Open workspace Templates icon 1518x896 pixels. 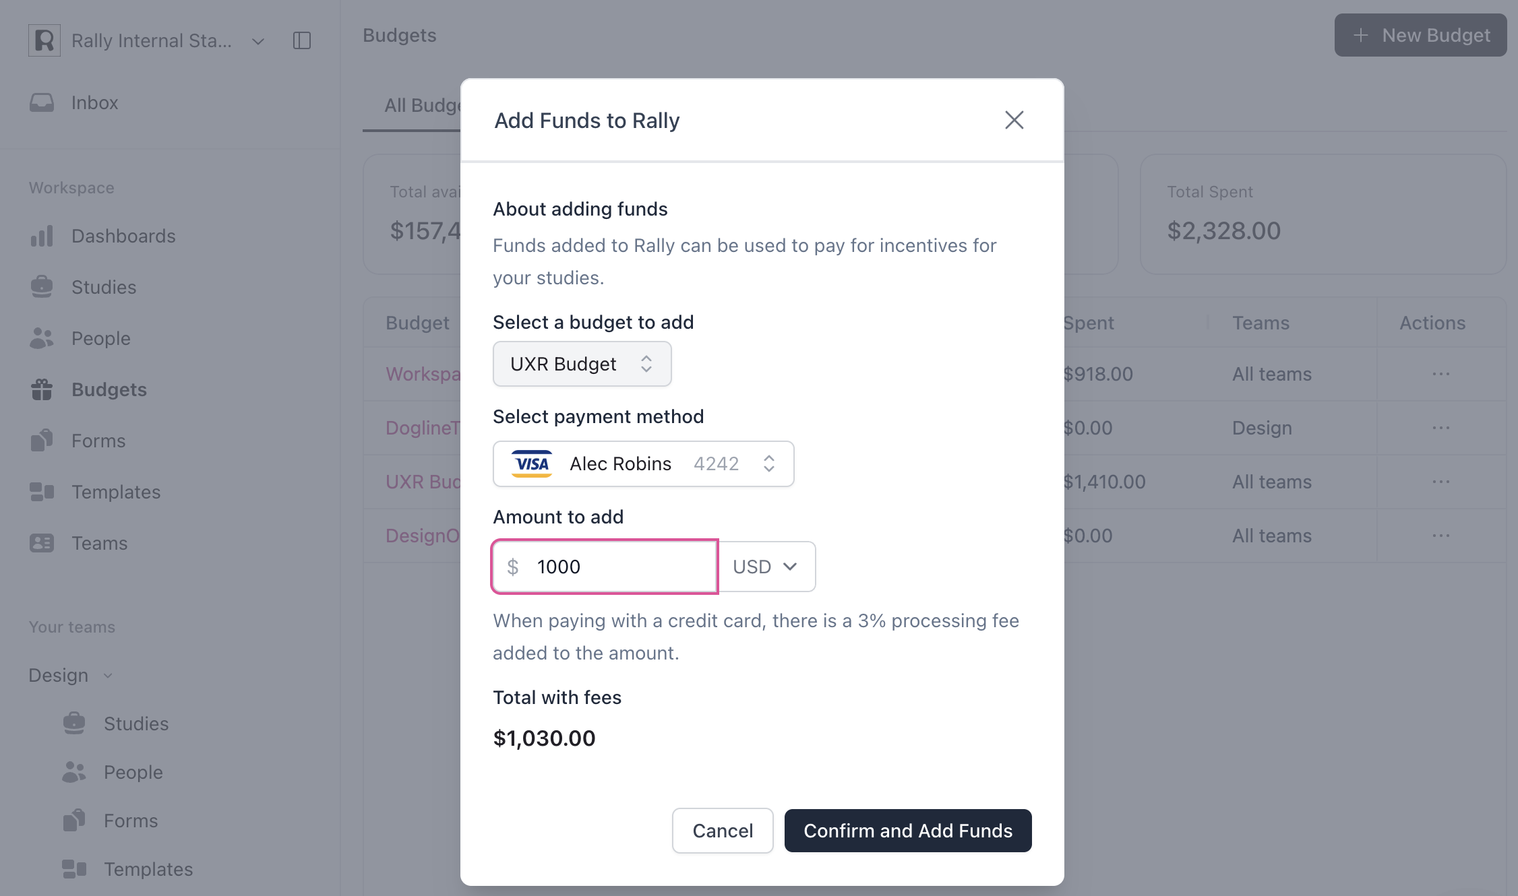[42, 492]
